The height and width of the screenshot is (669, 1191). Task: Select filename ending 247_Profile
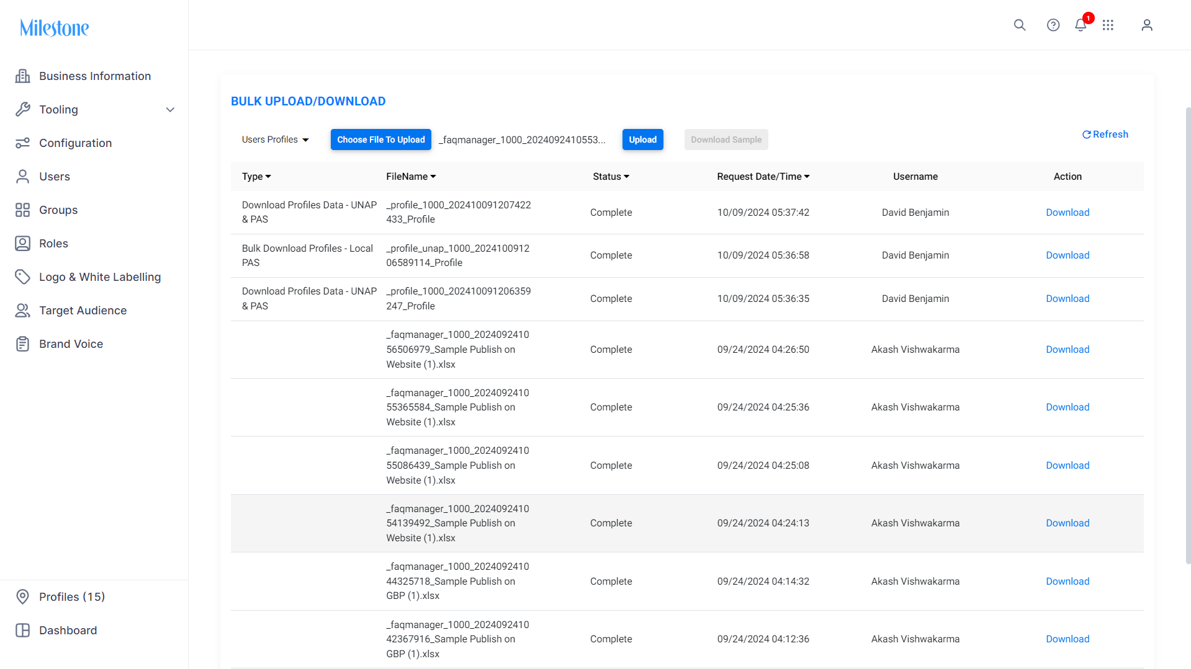(459, 299)
